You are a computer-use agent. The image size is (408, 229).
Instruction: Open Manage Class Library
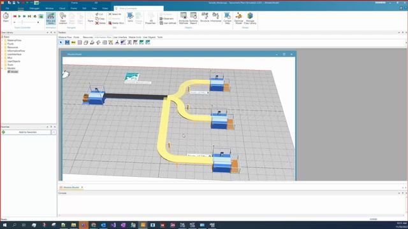250,18
